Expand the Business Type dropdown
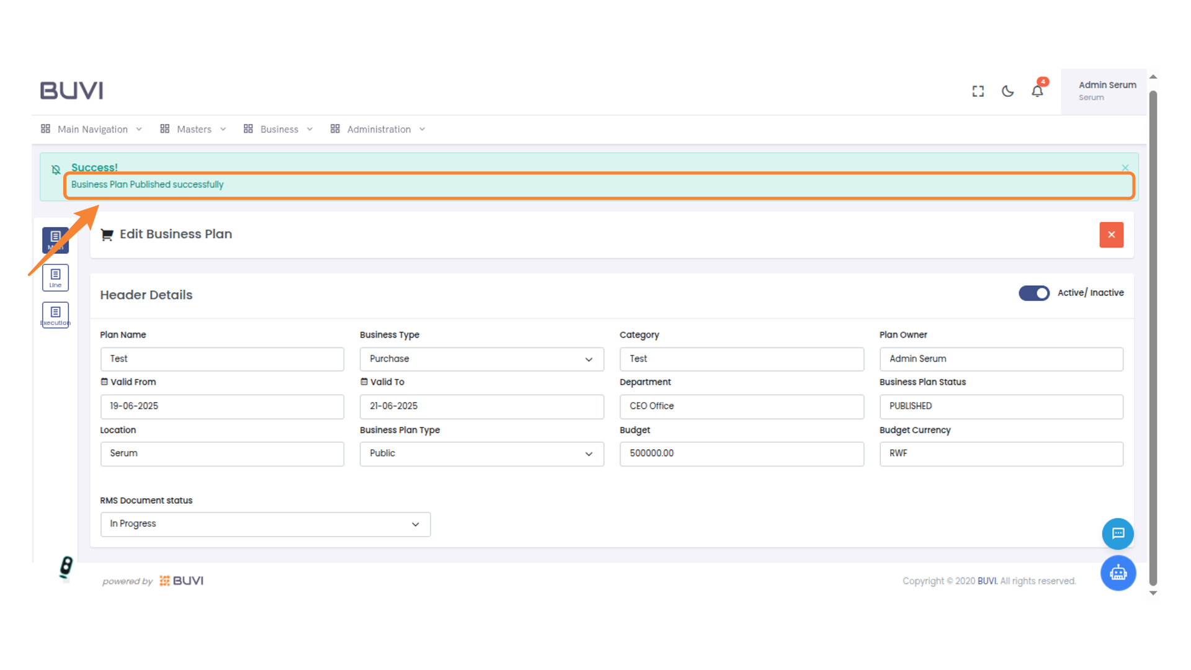This screenshot has width=1191, height=670. click(481, 359)
